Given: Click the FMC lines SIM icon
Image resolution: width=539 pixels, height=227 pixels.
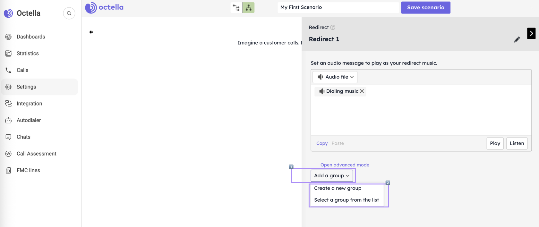Looking at the screenshot, I should pyautogui.click(x=8, y=171).
